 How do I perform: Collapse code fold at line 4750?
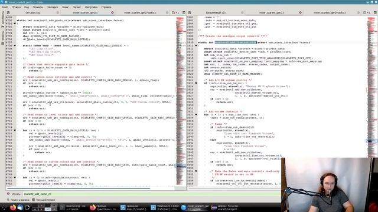(15, 177)
